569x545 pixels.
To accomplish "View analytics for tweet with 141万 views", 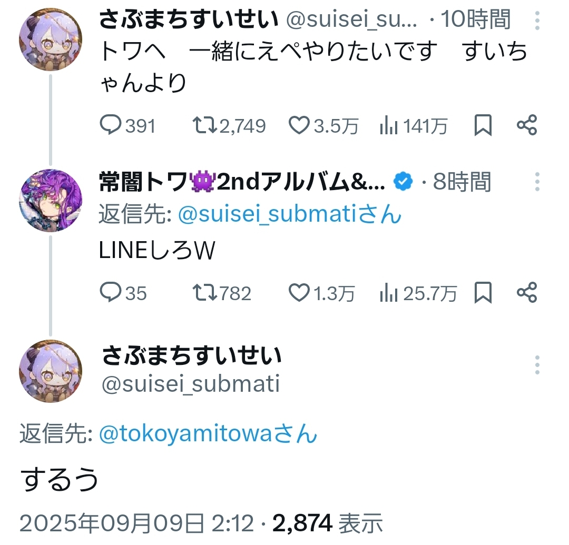I will tap(414, 125).
